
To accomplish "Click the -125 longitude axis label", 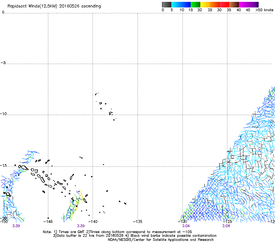I will pos(227,222).
